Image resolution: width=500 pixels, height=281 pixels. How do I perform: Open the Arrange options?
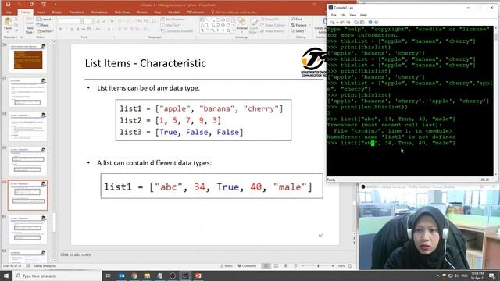click(241, 25)
